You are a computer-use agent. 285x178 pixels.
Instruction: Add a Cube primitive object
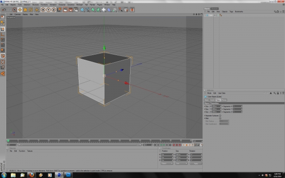click(x=82, y=9)
